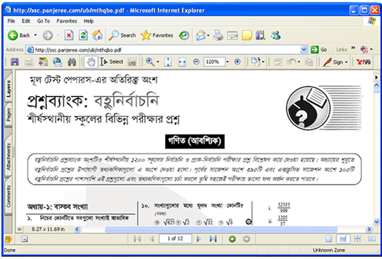Screen dimensions: 382x259
Task: Open the Favorites menu
Action: 67,21
